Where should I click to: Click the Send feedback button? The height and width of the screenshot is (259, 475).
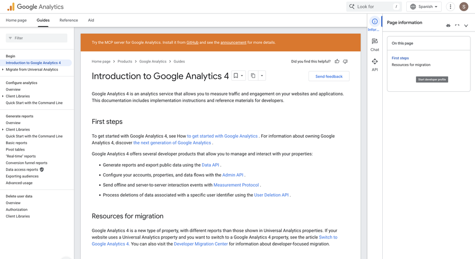(x=329, y=76)
